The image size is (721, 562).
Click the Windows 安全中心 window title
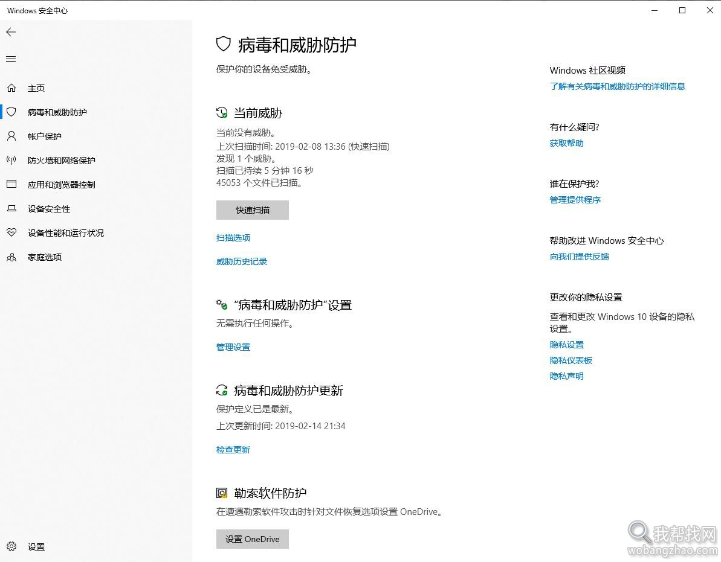pos(37,10)
